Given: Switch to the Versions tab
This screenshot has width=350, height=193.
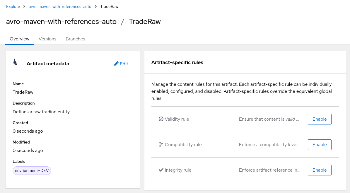Looking at the screenshot, I should [x=47, y=39].
